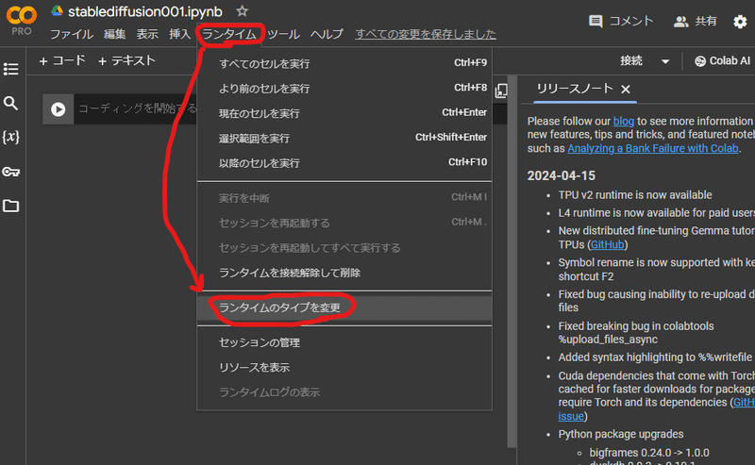Star the stablediffusion001.ipynb notebook
The height and width of the screenshot is (465, 755).
click(242, 10)
